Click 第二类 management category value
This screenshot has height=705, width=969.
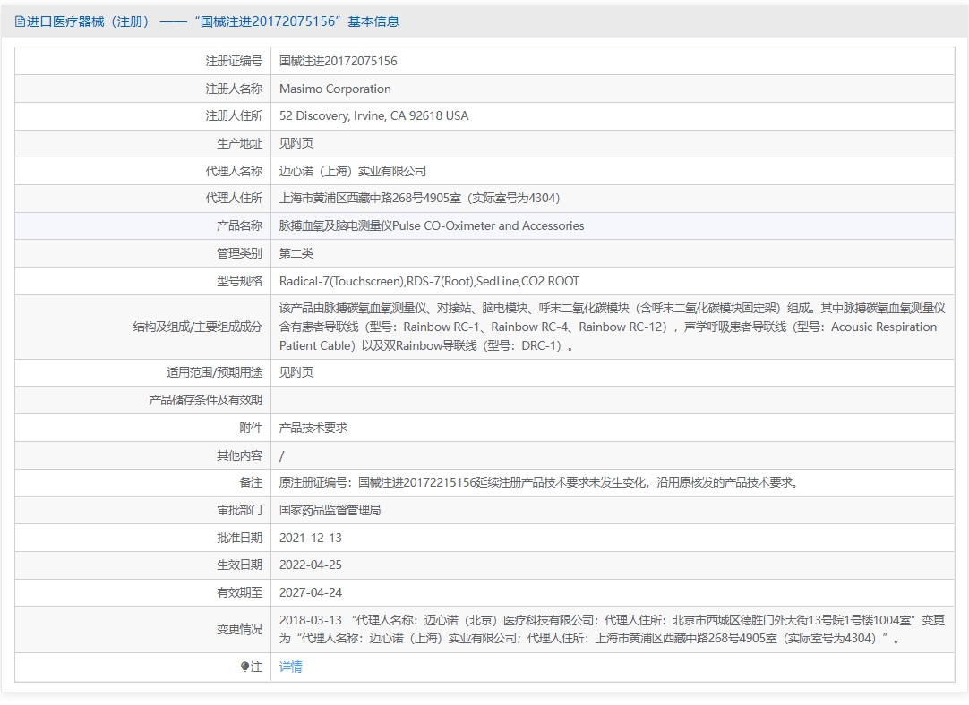296,253
